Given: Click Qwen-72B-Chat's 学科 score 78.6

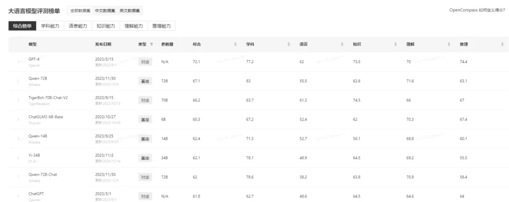Looking at the screenshot, I should 250,177.
